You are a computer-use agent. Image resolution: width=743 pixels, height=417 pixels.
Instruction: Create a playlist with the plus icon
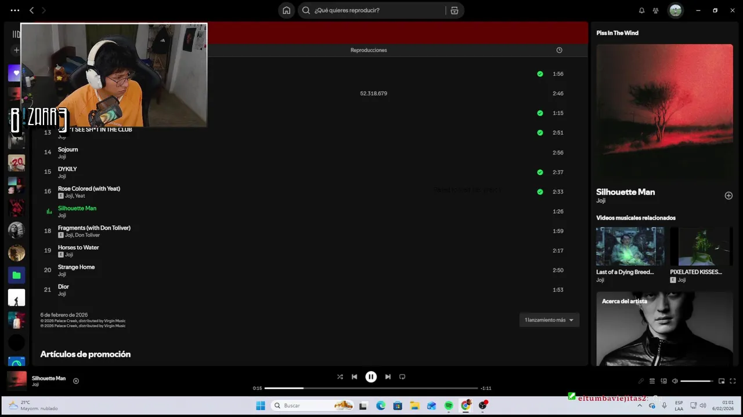(x=16, y=50)
